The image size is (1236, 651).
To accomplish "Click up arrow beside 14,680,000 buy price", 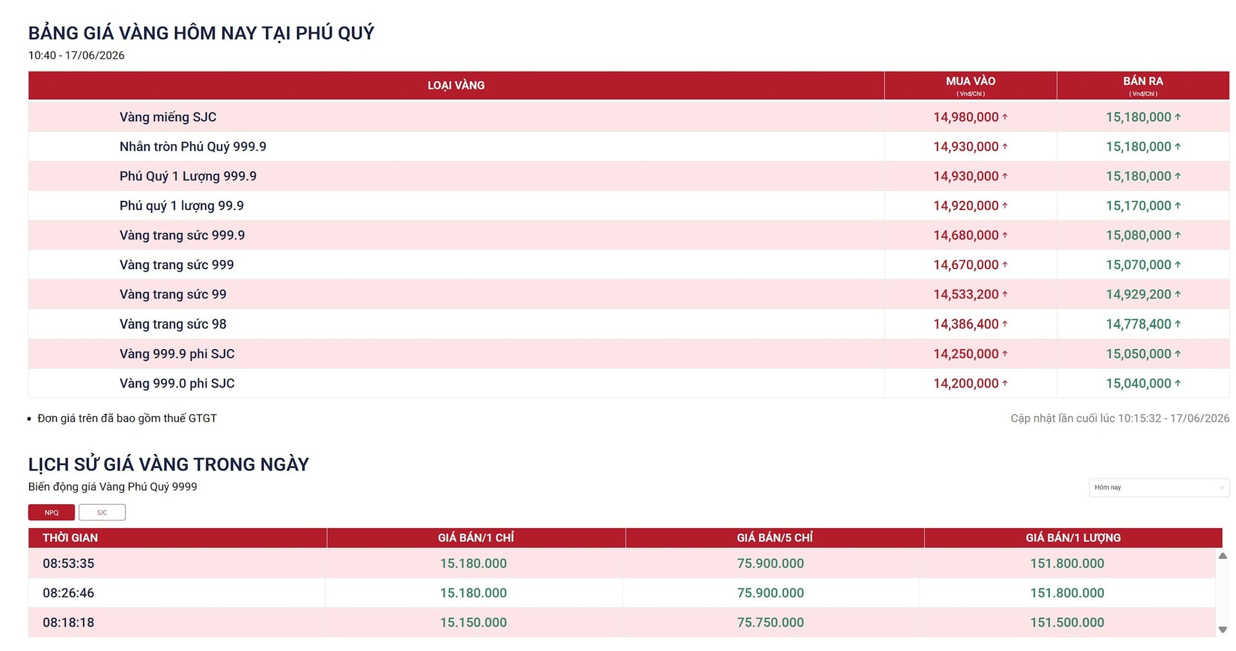I will point(1005,235).
